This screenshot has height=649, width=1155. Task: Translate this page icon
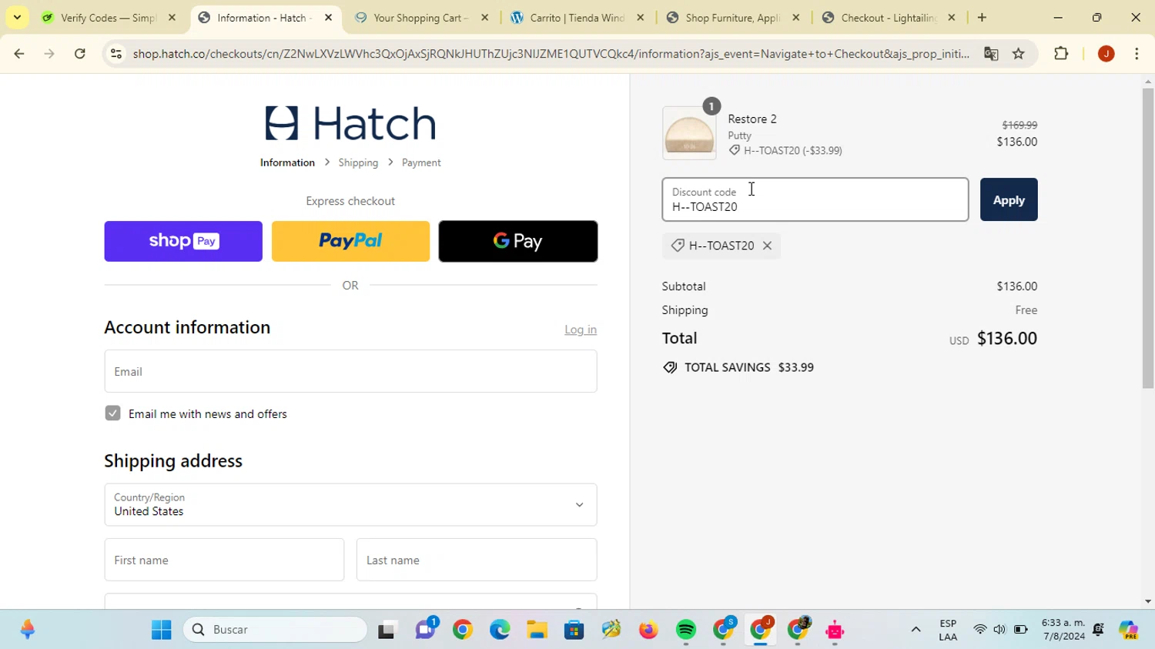pyautogui.click(x=991, y=53)
